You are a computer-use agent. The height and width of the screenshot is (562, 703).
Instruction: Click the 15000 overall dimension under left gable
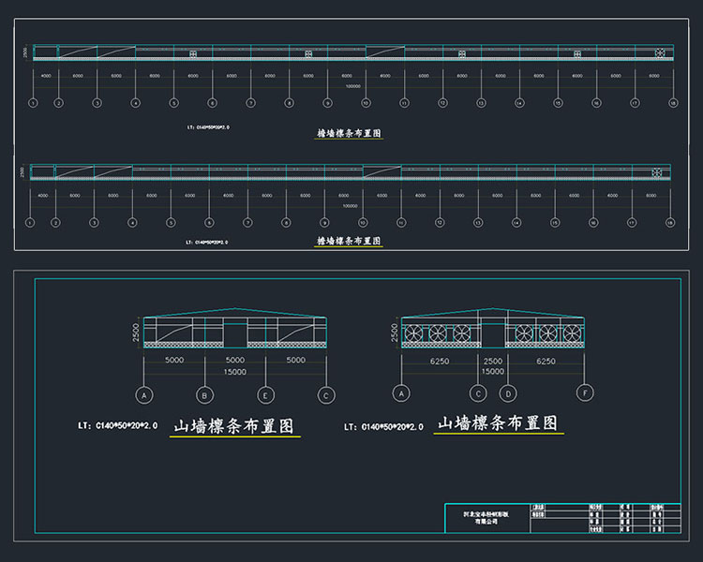pos(234,371)
